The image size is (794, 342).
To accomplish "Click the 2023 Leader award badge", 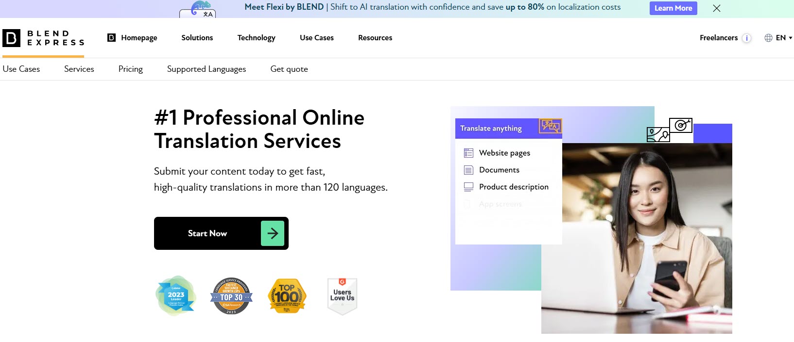I will tap(175, 295).
